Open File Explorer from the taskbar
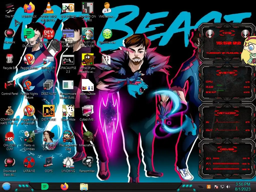Screen dimensions: 256x192 (x=84, y=187)
